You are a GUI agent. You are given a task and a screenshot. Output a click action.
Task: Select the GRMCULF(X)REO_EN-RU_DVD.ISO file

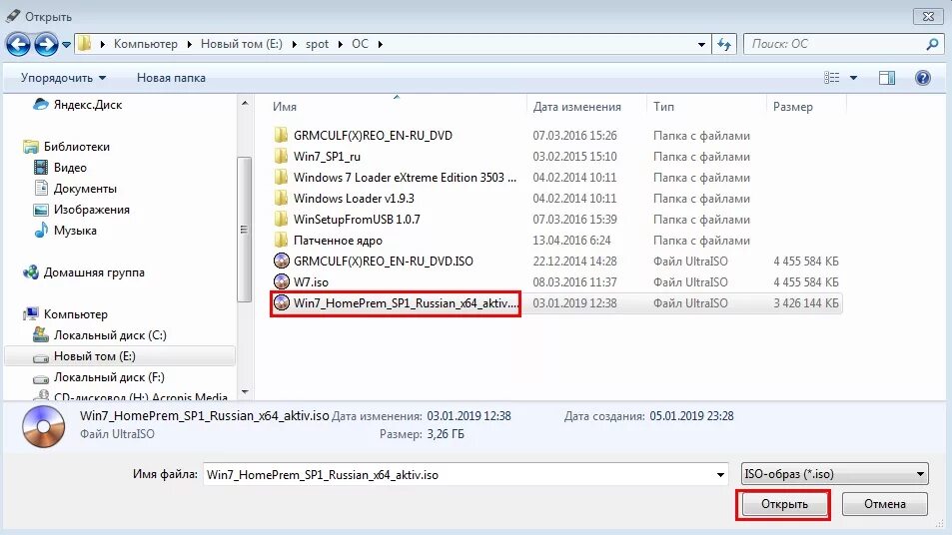(384, 261)
